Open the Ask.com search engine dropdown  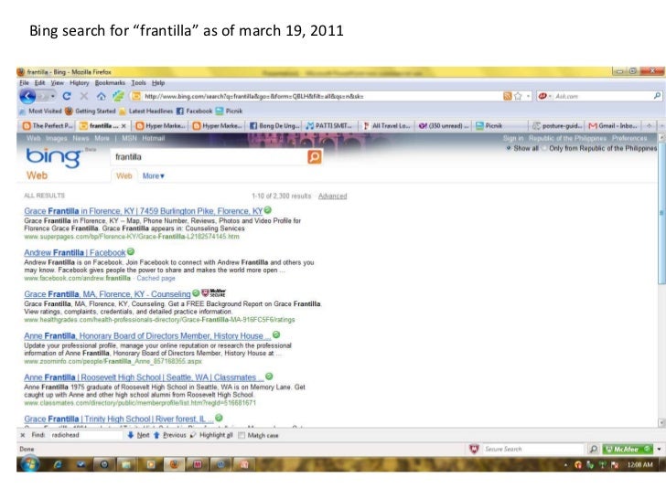[550, 96]
